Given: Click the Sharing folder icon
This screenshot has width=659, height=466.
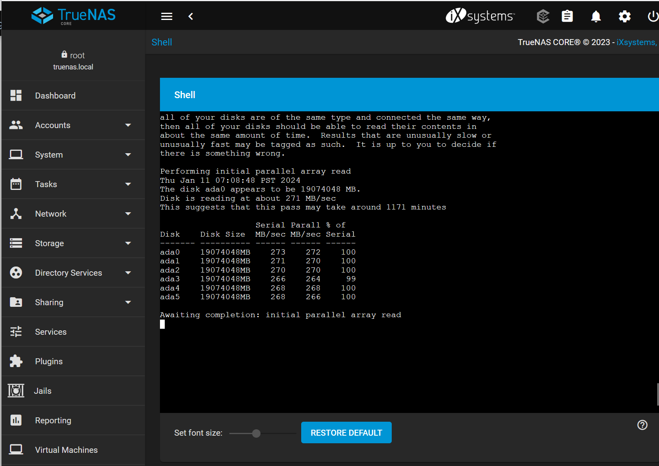Looking at the screenshot, I should (16, 302).
